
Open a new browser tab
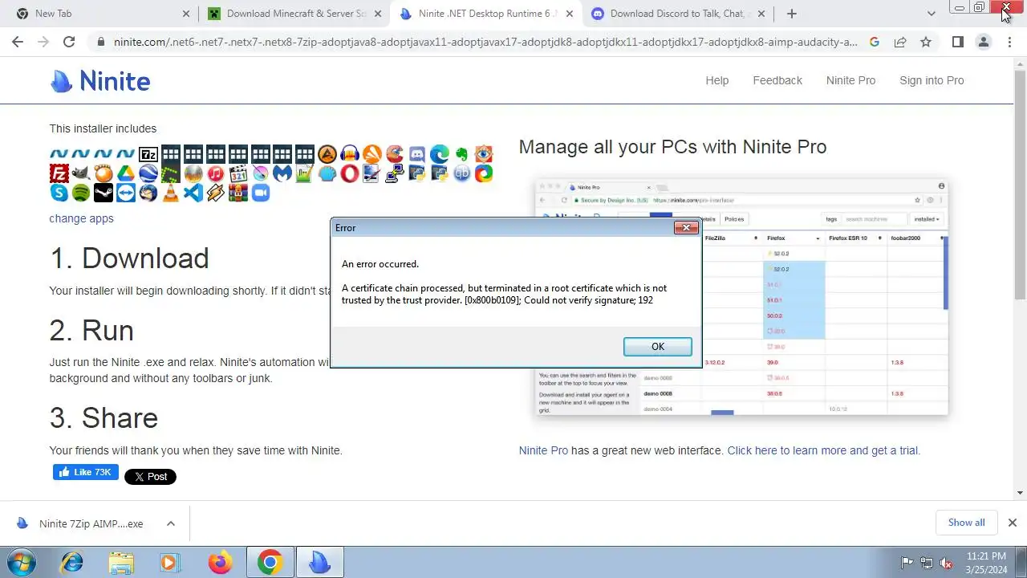(x=792, y=14)
